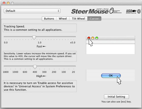Select the Cursor tab
This screenshot has width=142, height=109.
(x=94, y=18)
